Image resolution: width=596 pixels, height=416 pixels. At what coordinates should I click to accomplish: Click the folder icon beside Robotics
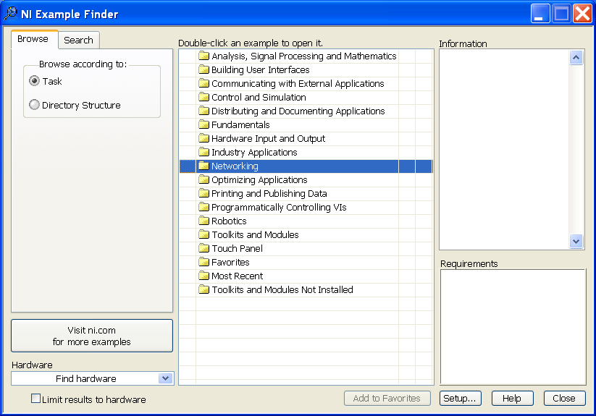[x=203, y=221]
